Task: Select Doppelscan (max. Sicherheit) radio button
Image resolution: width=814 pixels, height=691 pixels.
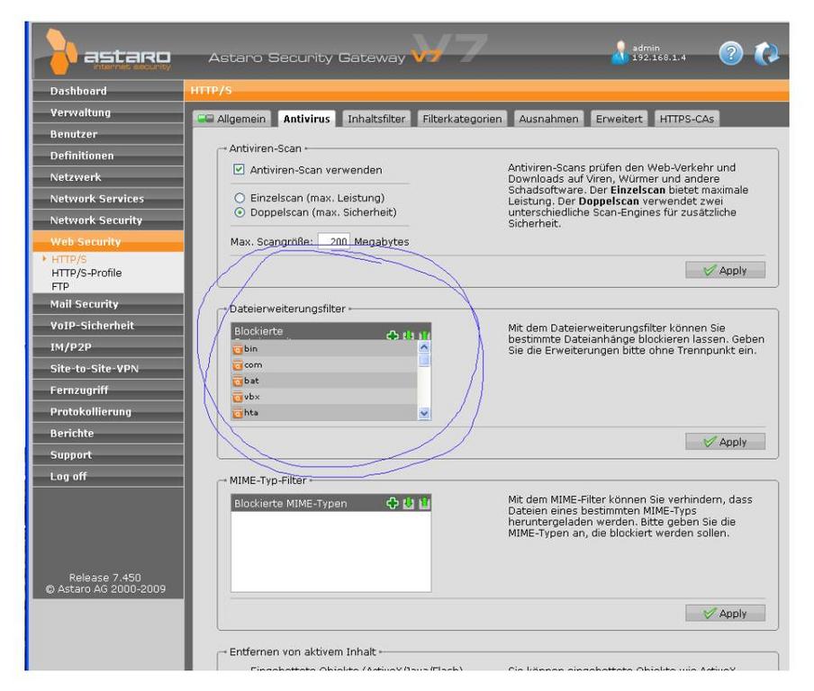Action: [x=240, y=212]
